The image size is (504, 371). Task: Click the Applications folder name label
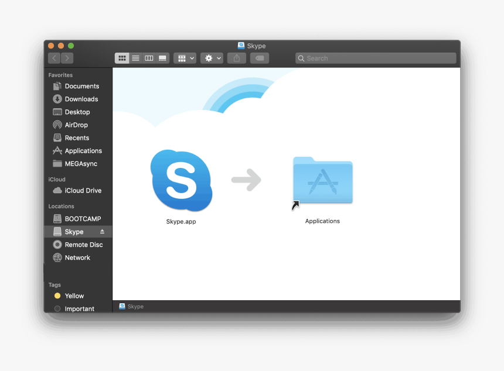(x=322, y=221)
